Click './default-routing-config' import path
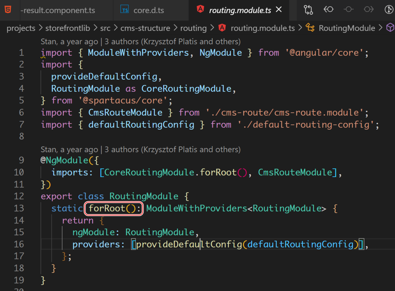The image size is (395, 291). coord(306,125)
